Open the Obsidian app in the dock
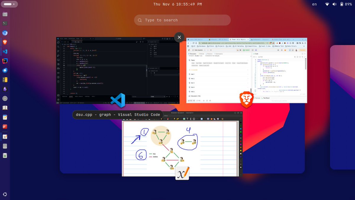The width and height of the screenshot is (355, 200). pyautogui.click(x=5, y=89)
